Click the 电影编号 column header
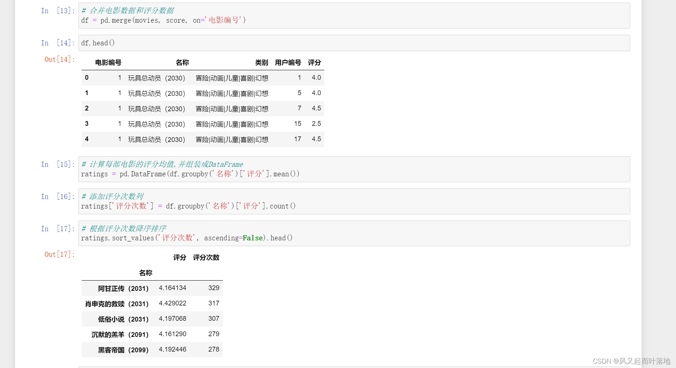Viewport: 676px width, 368px height. [x=108, y=63]
